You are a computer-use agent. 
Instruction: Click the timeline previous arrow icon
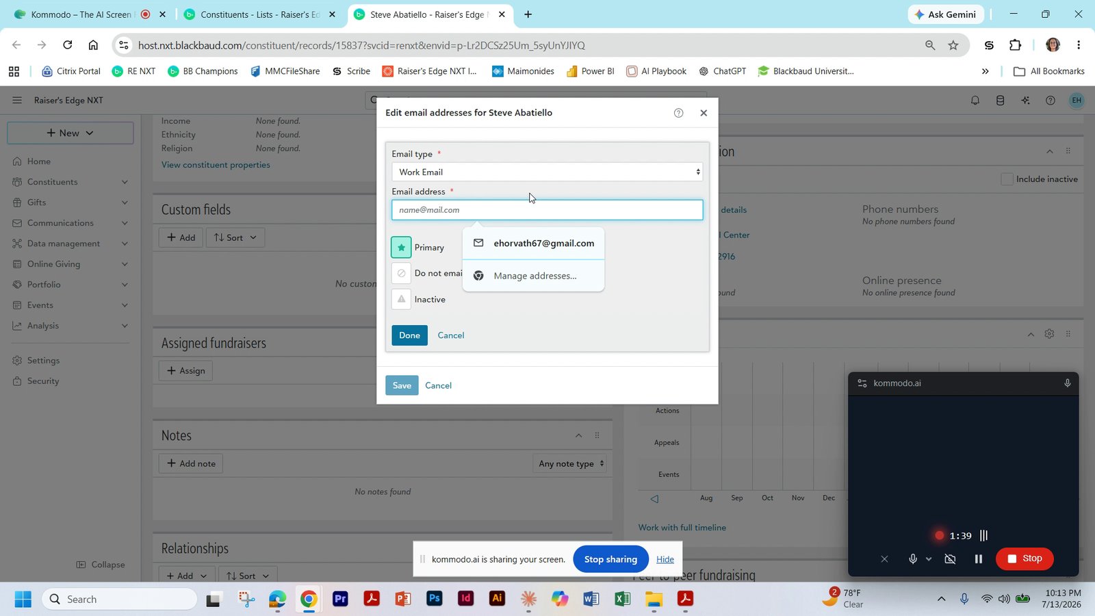point(654,499)
